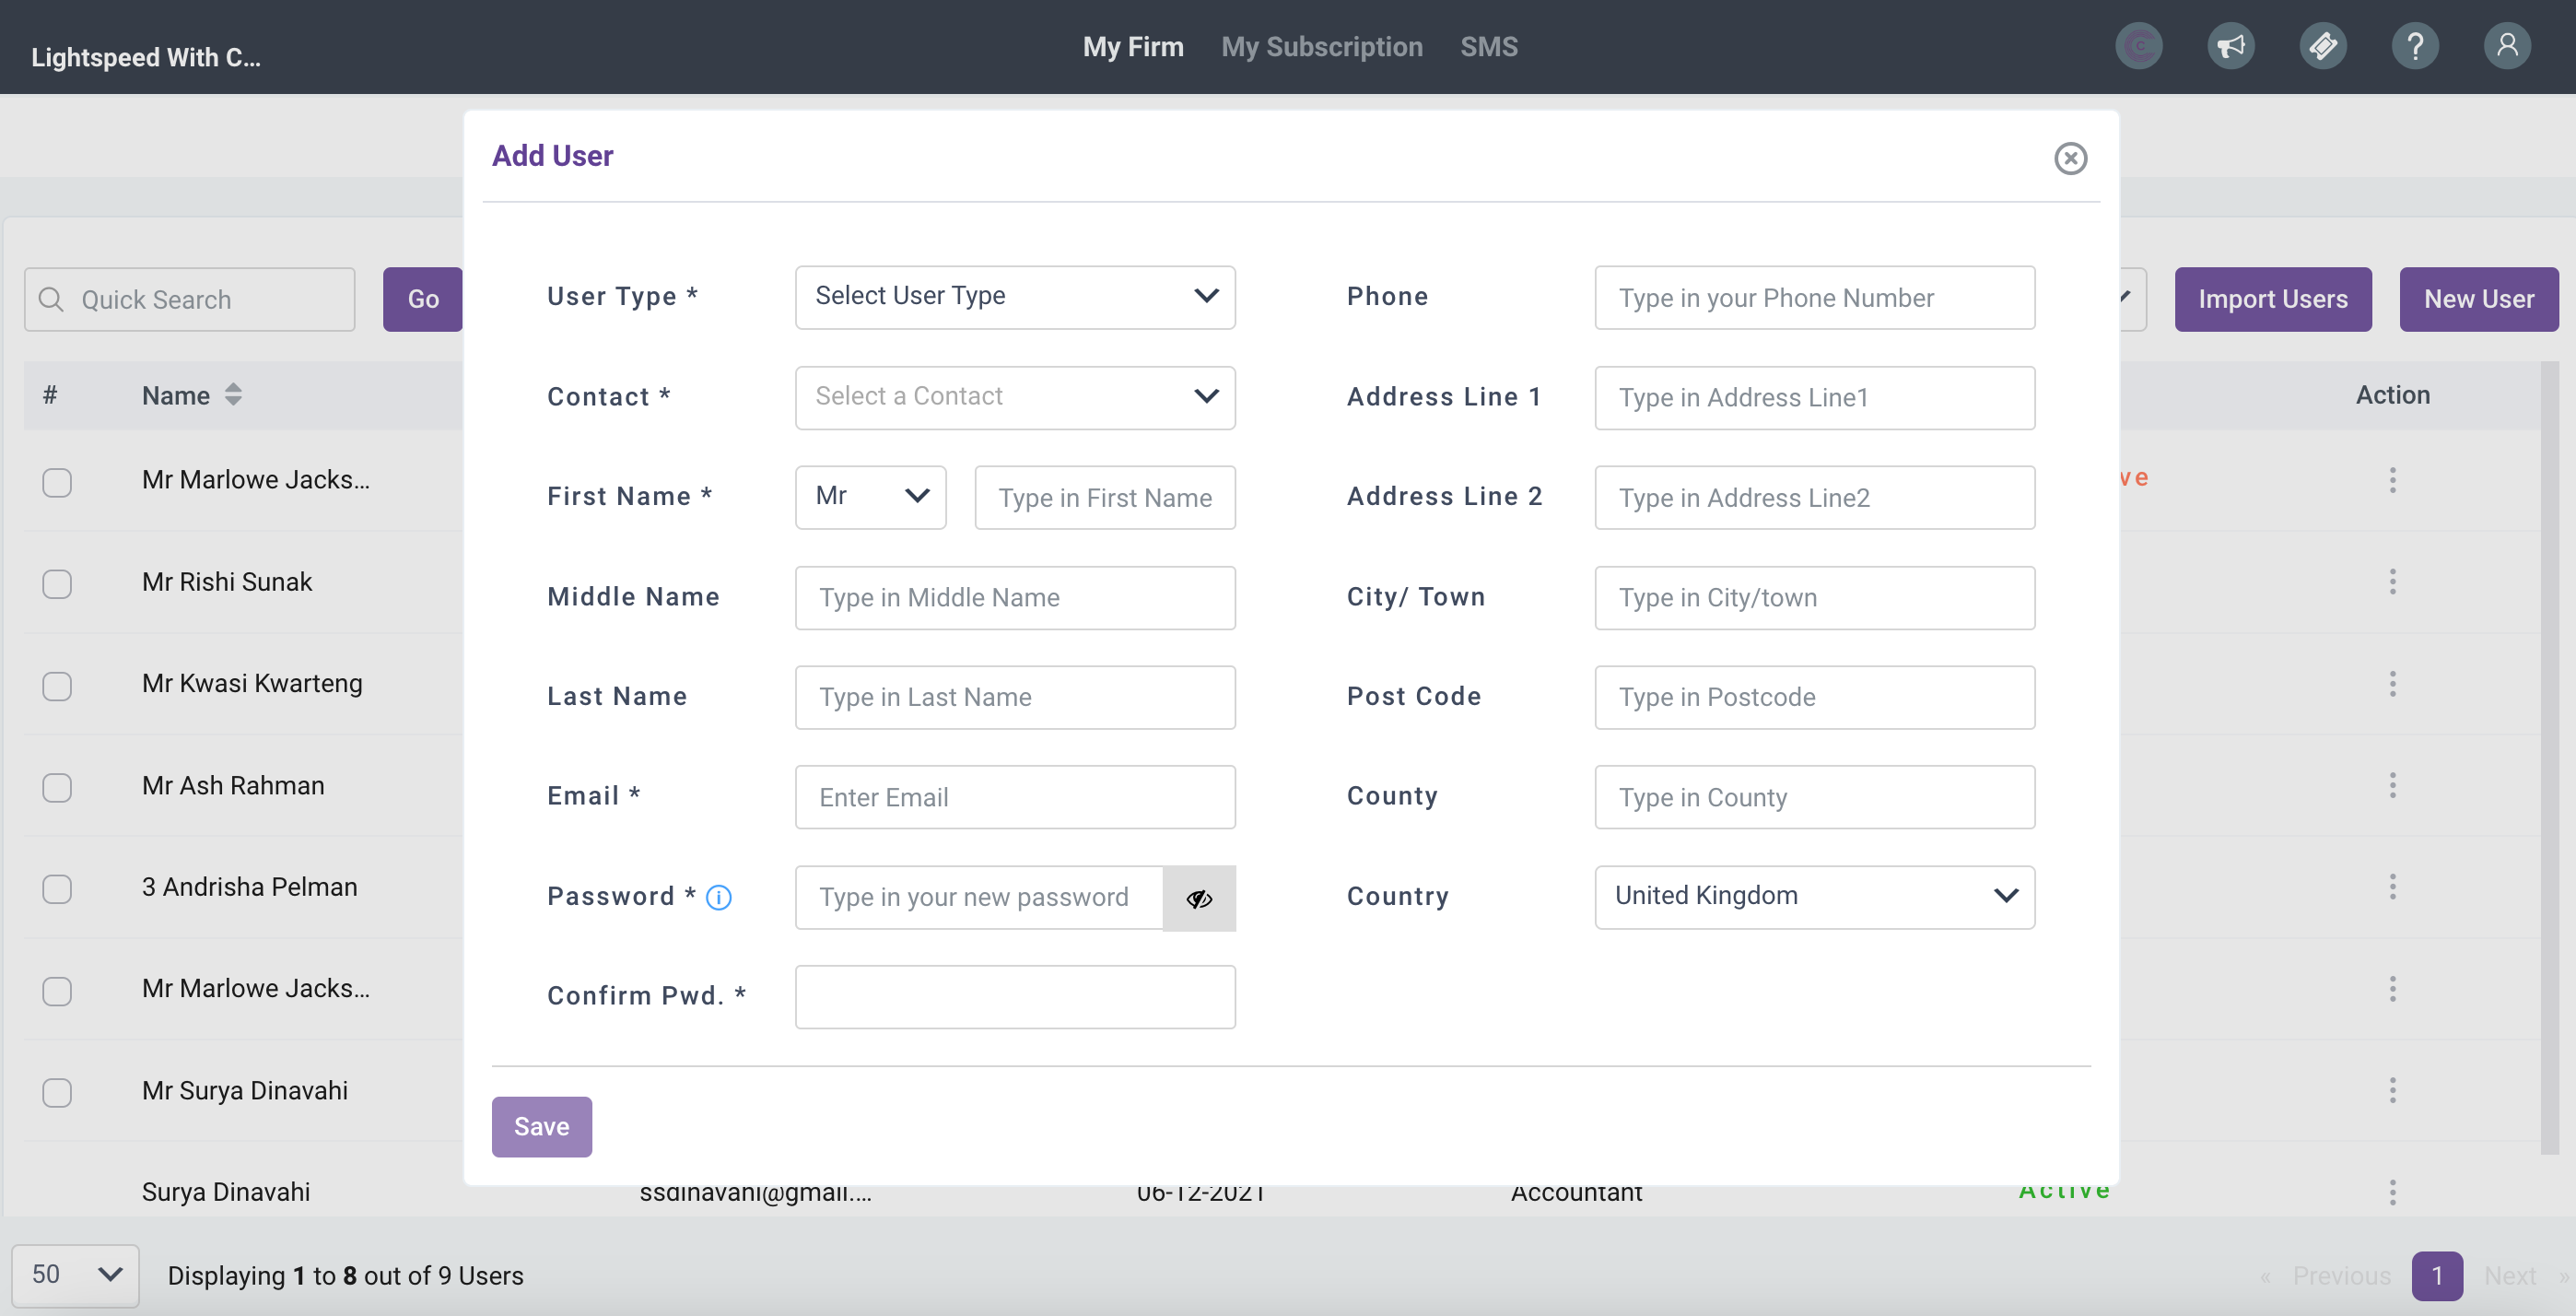Open the user profile icon
The image size is (2576, 1316).
coord(2506,46)
